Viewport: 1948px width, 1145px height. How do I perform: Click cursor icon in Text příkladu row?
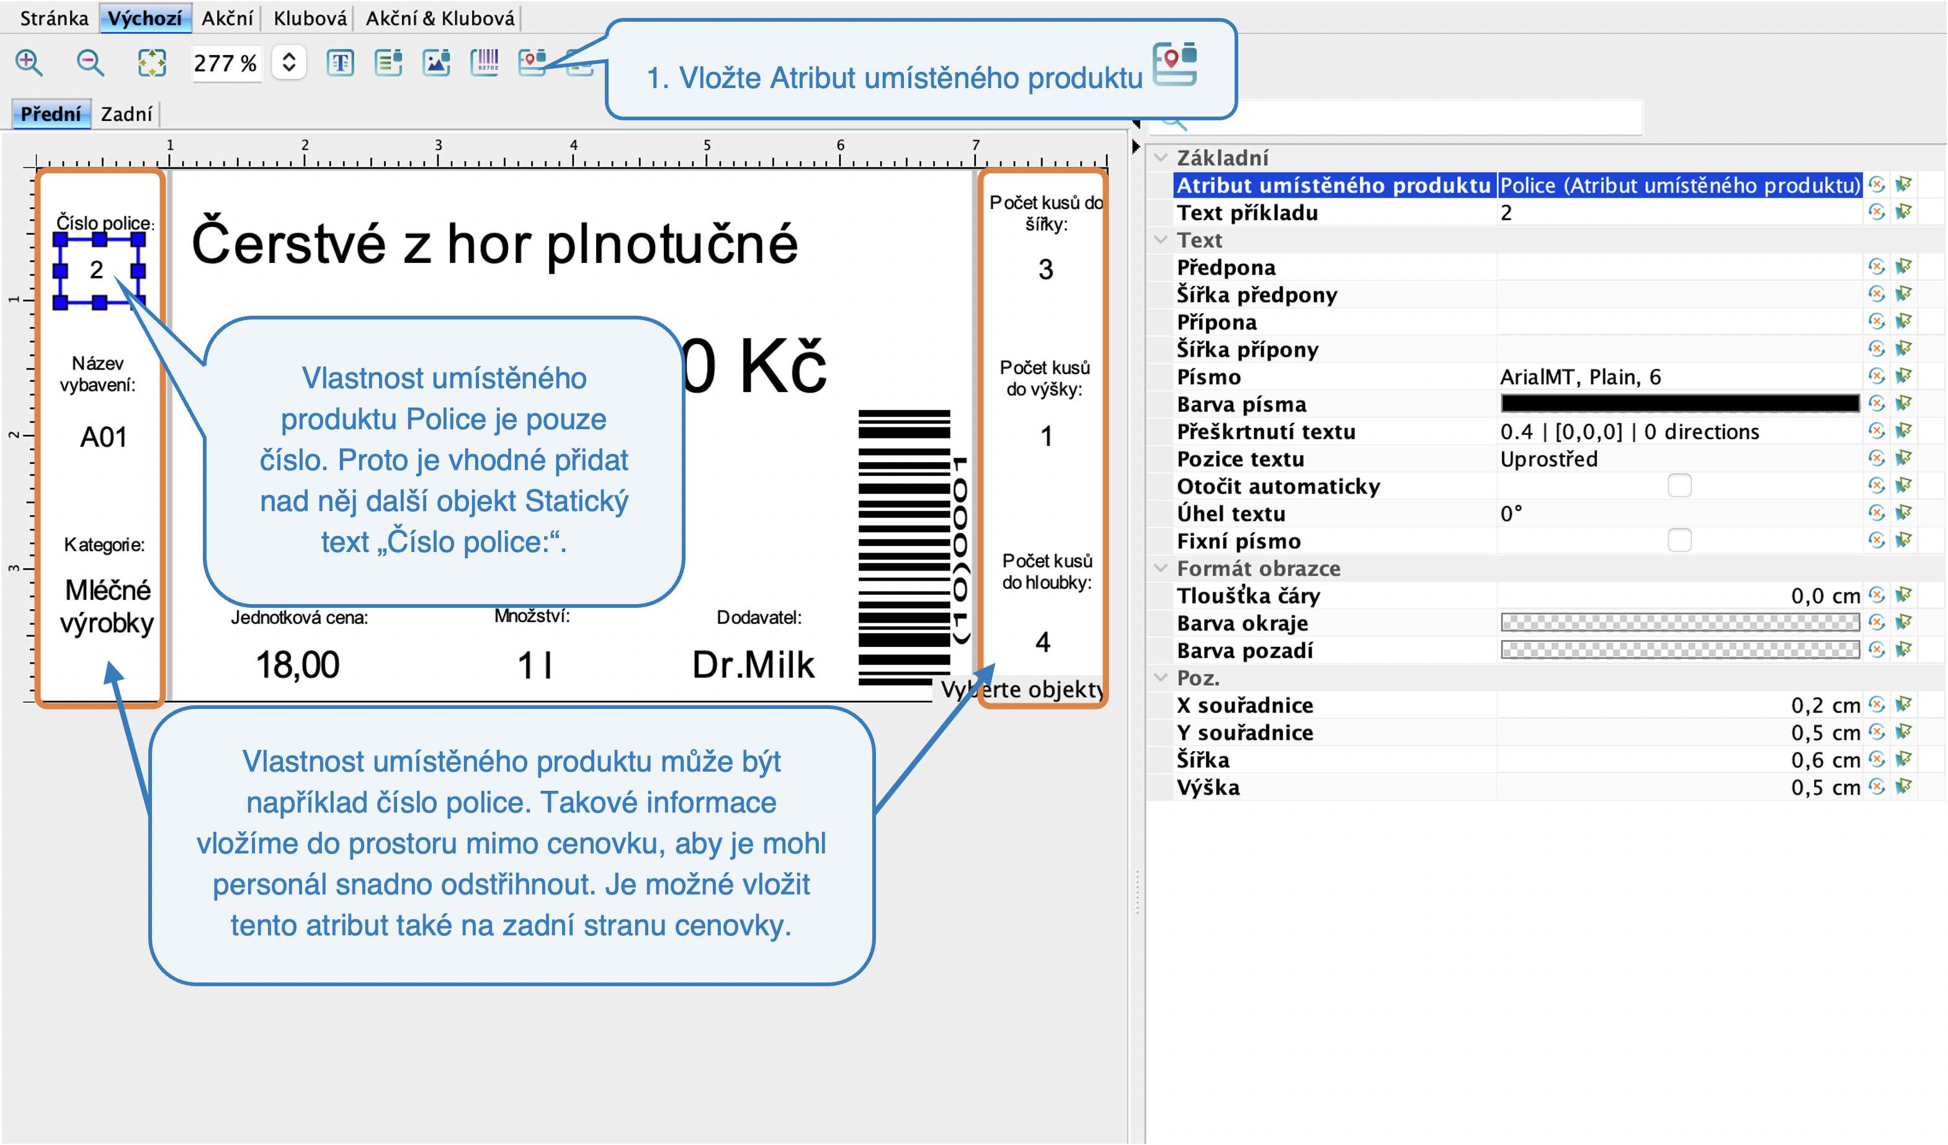[x=1904, y=212]
